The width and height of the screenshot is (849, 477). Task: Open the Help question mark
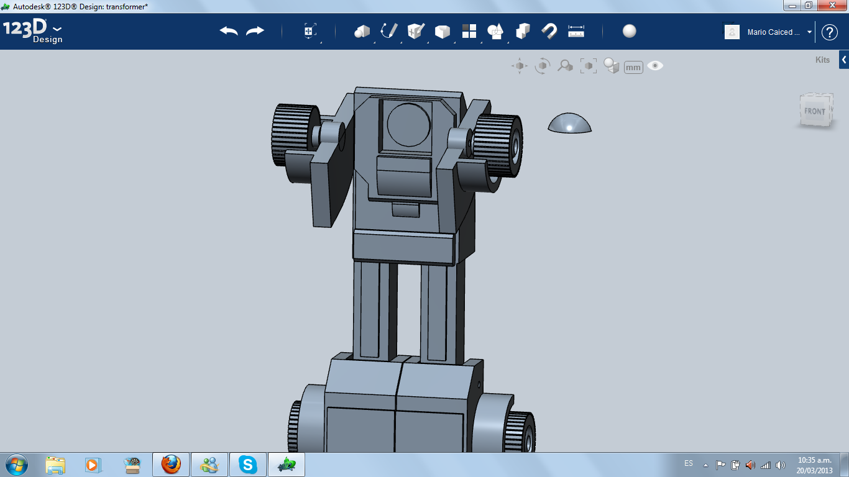point(830,32)
